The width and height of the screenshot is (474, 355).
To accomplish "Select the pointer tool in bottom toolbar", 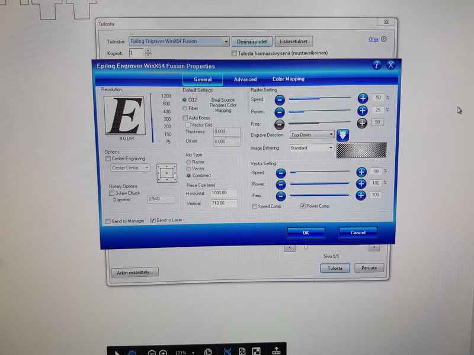I will pos(117,353).
